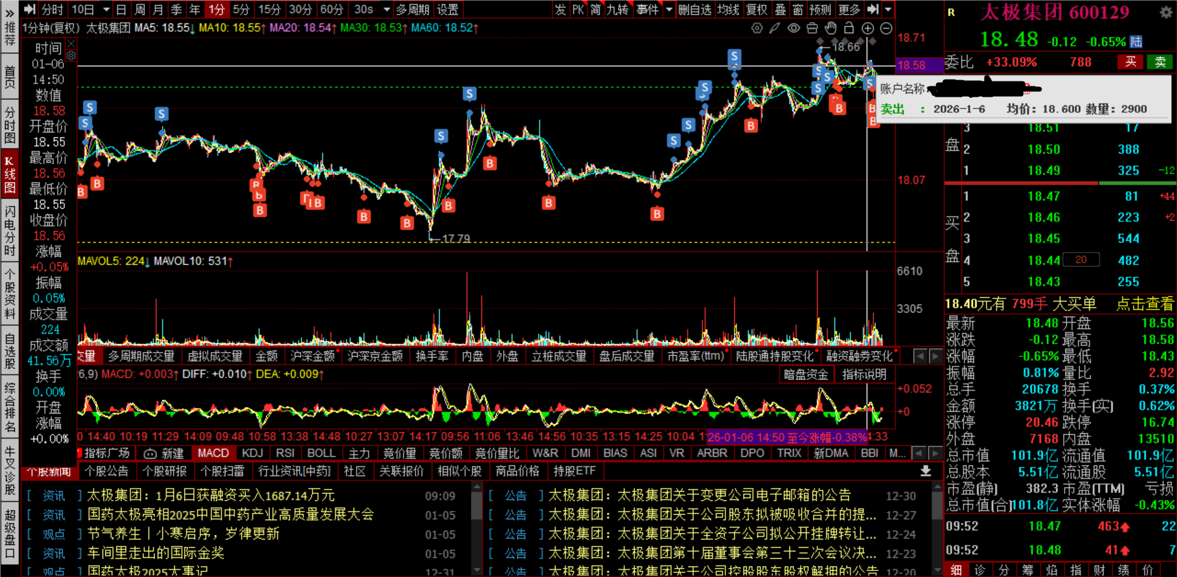Switch chart to 15分 period
This screenshot has width=1177, height=577.
coord(269,9)
